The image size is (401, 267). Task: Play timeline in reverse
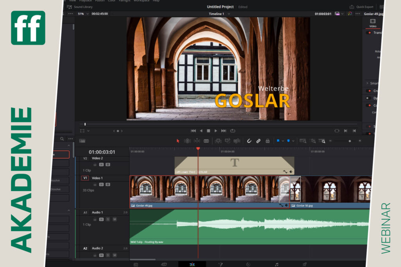coord(201,131)
